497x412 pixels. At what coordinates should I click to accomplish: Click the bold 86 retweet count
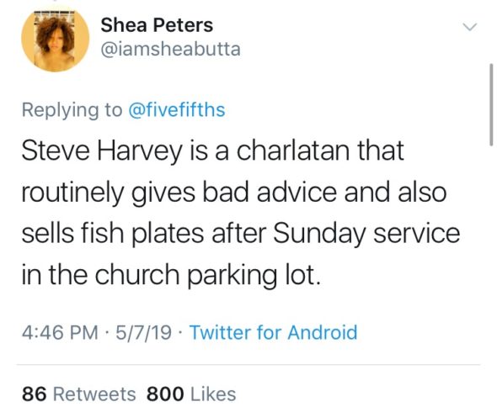35,394
